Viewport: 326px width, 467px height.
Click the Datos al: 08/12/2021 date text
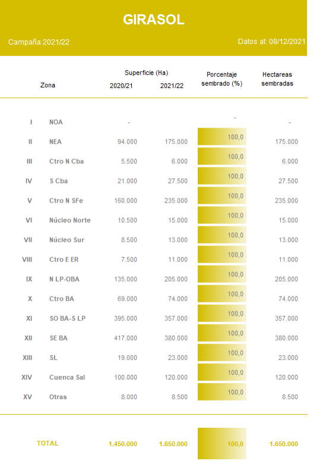271,42
